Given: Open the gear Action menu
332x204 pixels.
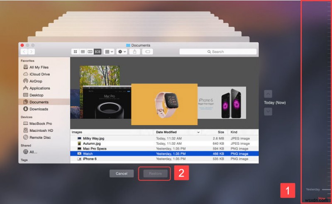Looking at the screenshot, I should point(122,52).
